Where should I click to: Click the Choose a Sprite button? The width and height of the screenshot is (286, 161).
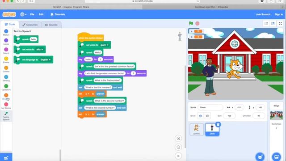[x=260, y=157]
